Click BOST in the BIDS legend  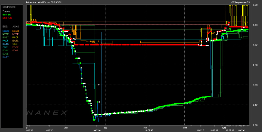(6, 37)
